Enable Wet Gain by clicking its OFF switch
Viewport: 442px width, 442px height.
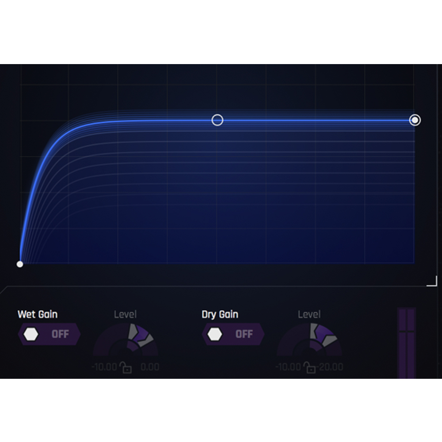(x=61, y=334)
